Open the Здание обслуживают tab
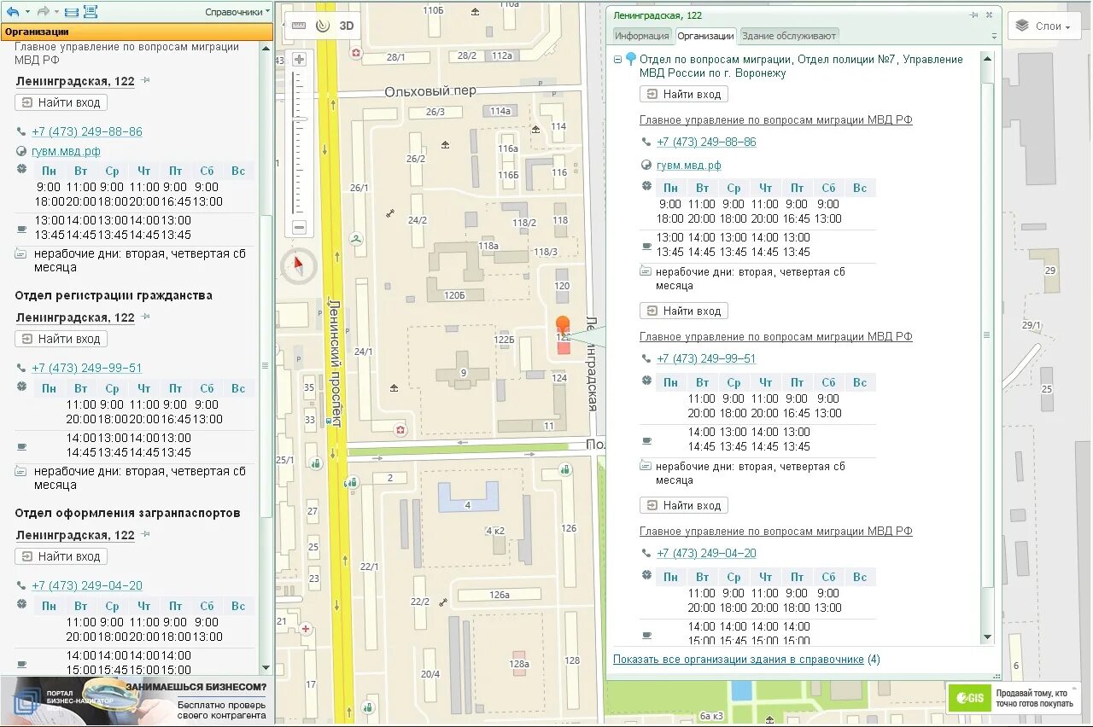 click(x=789, y=36)
